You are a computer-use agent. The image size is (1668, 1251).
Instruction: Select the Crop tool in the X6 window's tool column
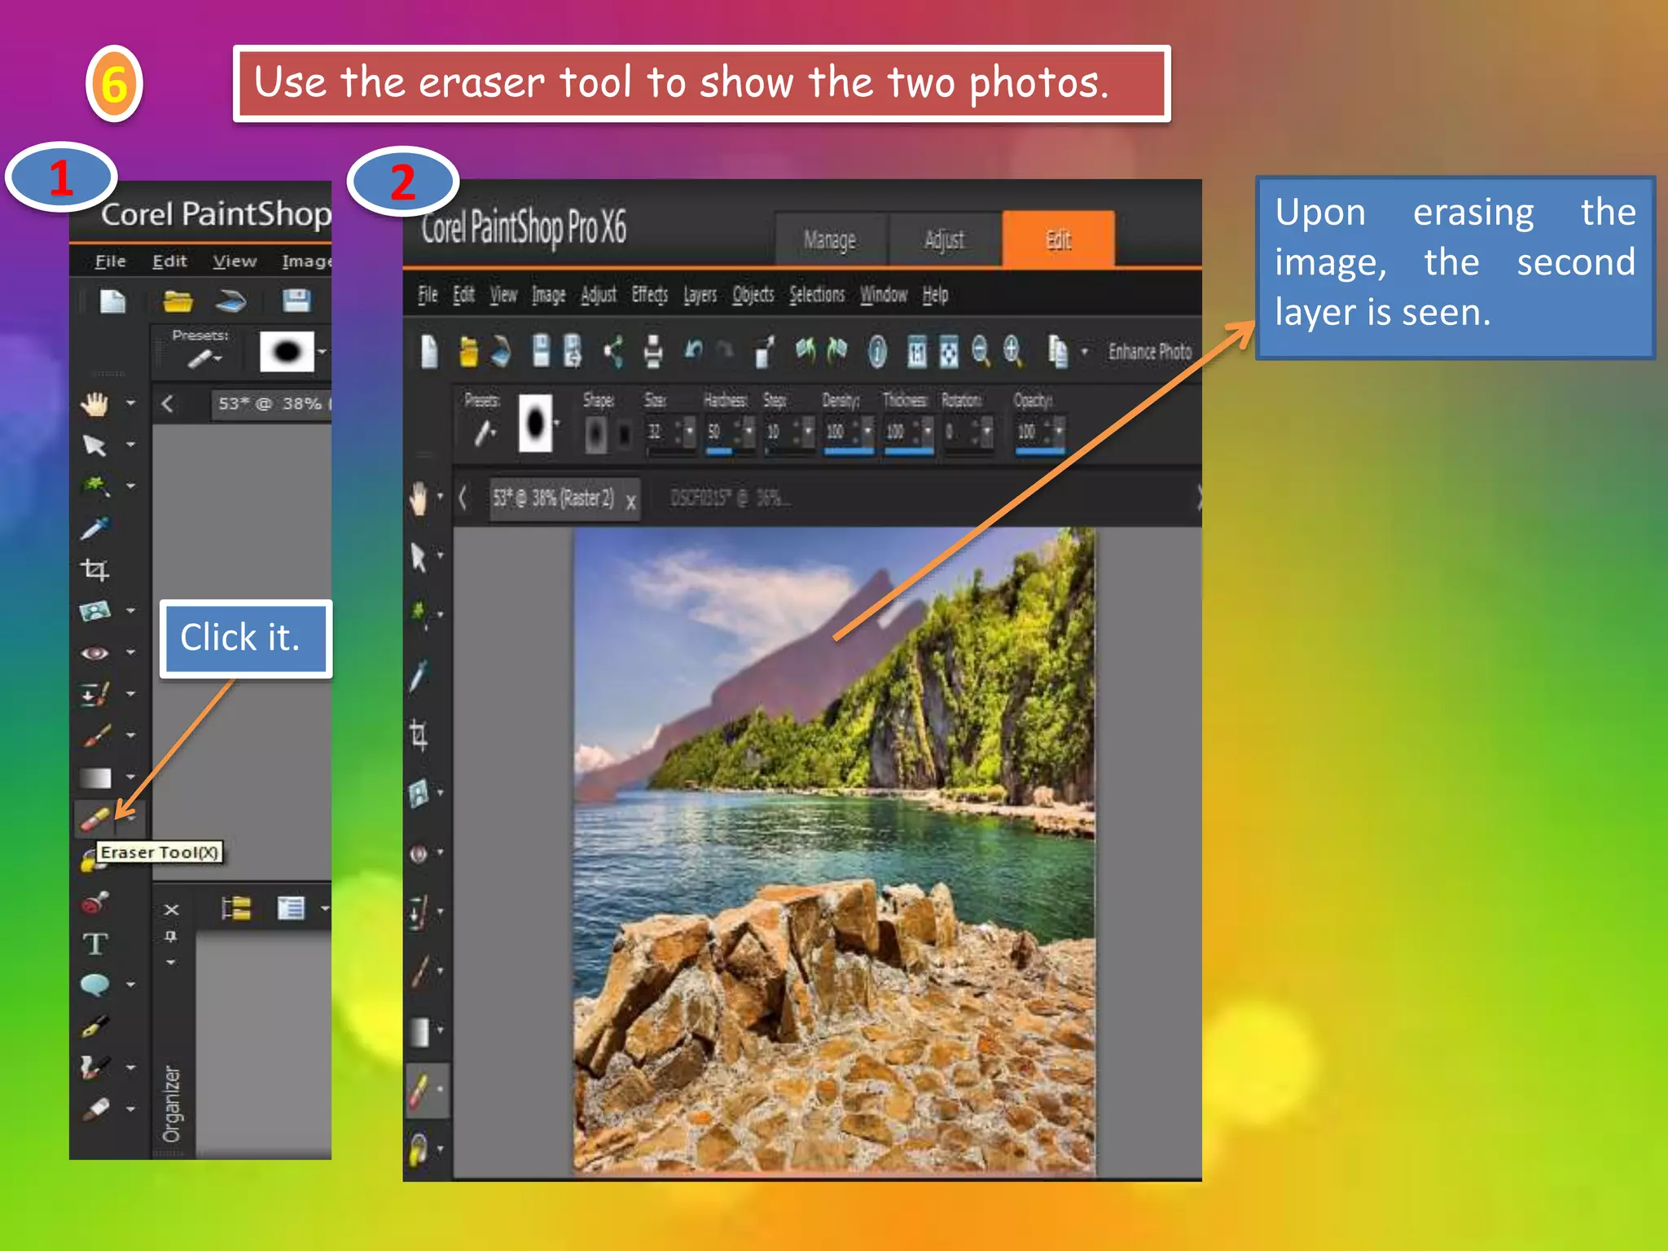(419, 735)
